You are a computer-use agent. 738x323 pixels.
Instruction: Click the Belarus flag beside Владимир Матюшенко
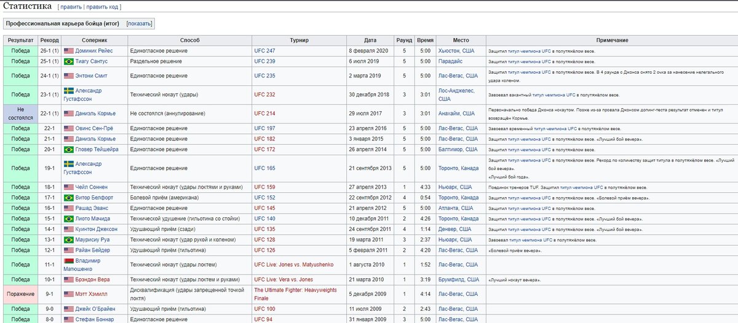click(x=69, y=261)
